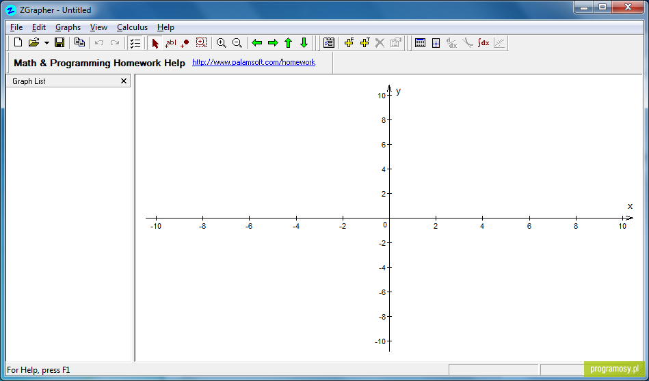Select the red pointer arrow tool
The image size is (649, 381).
pos(155,43)
